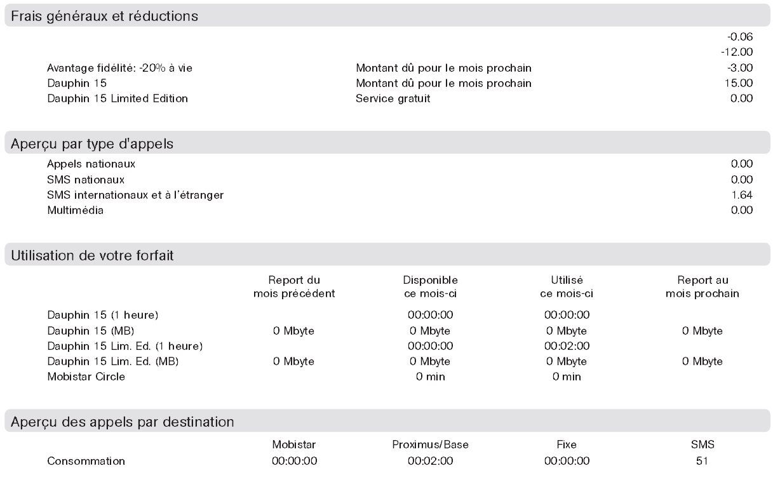The height and width of the screenshot is (482, 773).
Task: Click the "Avantage fidélité: -20% à vie" line
Action: (x=119, y=68)
